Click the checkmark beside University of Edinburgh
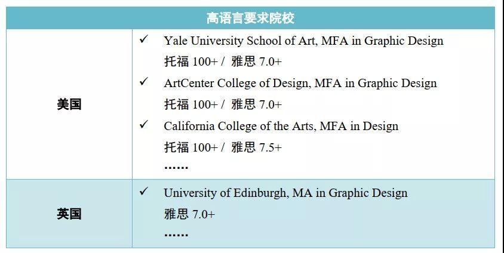Screen dimensions: 504x253 143,192
